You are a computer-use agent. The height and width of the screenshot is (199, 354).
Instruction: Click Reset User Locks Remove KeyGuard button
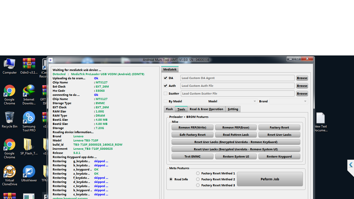236,142
